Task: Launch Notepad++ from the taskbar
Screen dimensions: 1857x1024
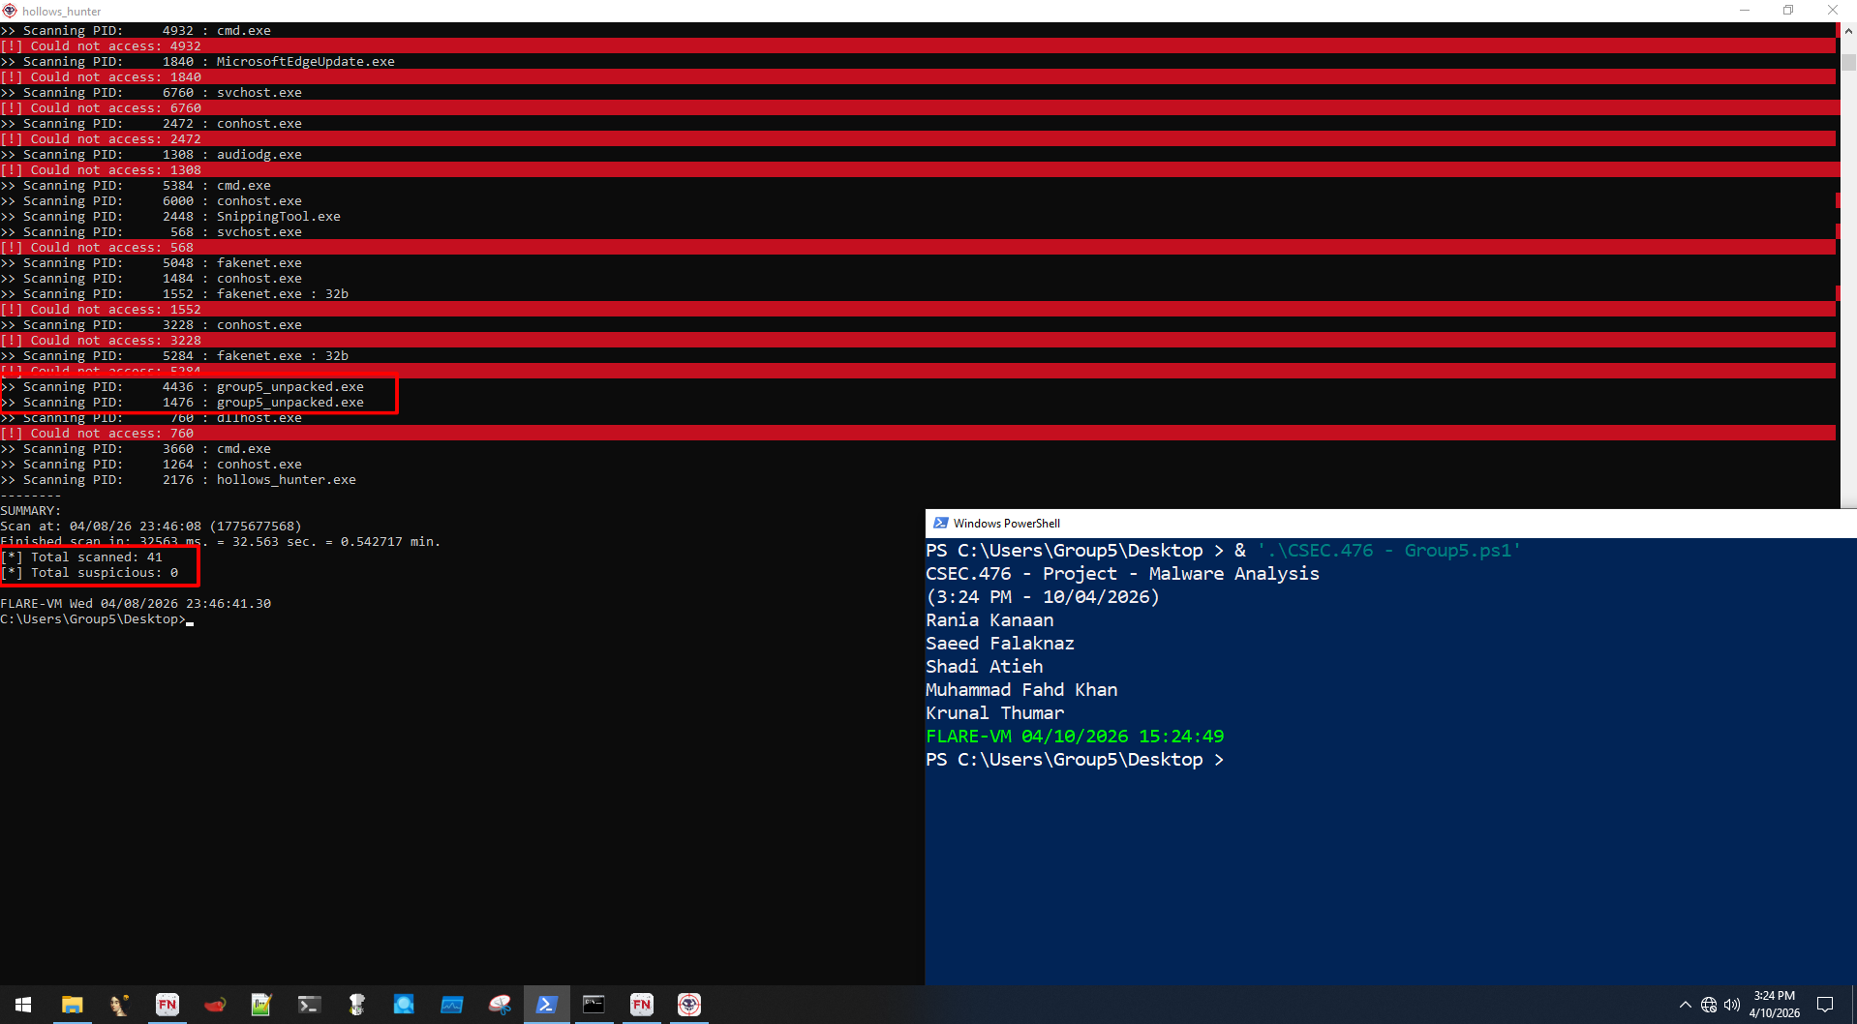Action: click(x=260, y=1005)
